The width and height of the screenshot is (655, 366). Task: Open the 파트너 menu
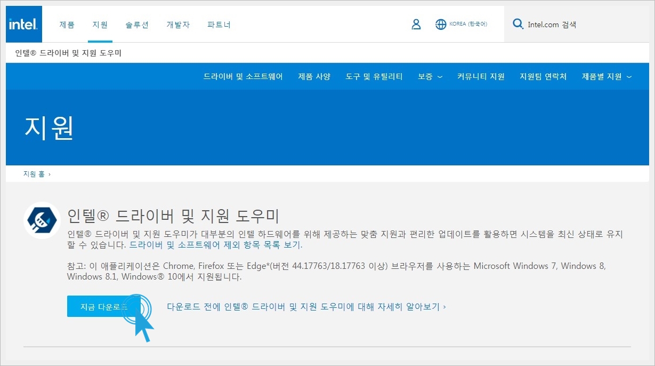[219, 25]
